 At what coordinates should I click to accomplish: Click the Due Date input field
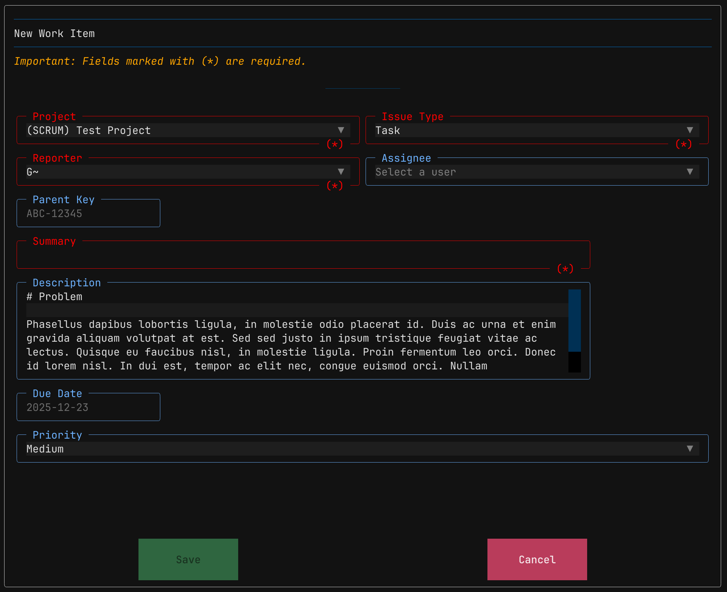[x=89, y=407]
